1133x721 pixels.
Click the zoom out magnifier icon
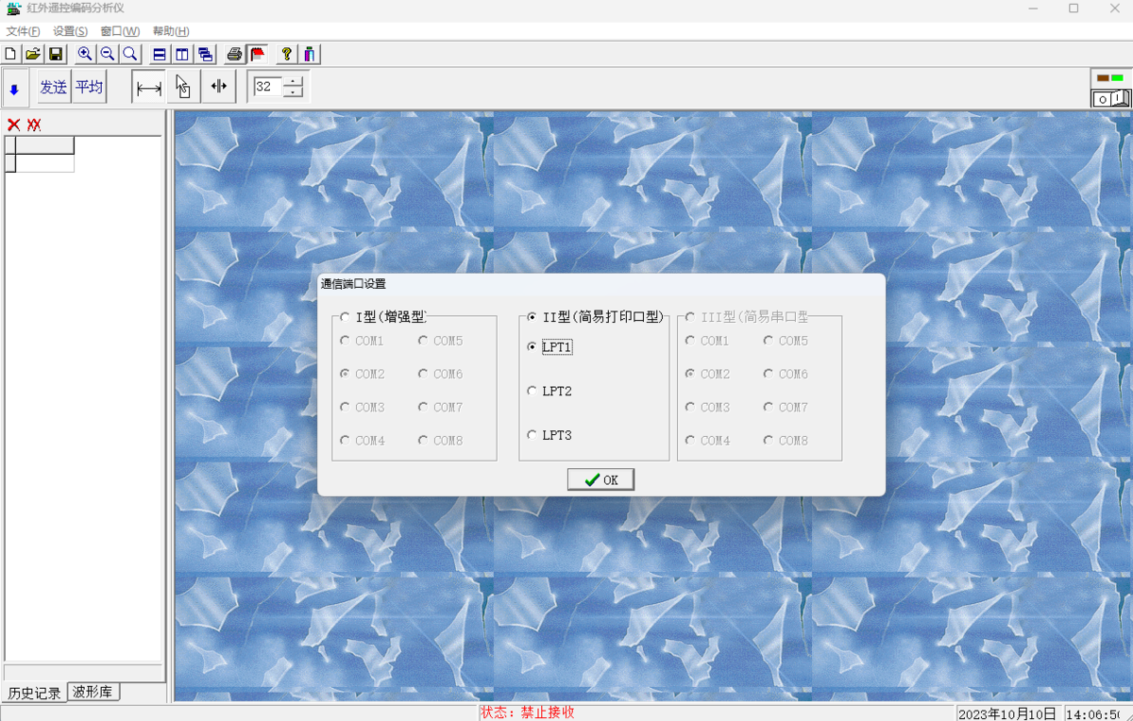tap(108, 54)
